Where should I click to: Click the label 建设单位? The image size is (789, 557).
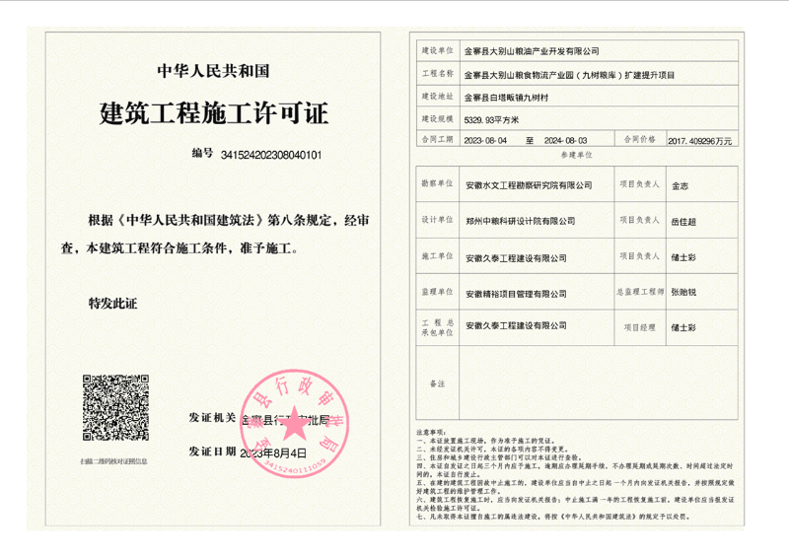(x=437, y=50)
